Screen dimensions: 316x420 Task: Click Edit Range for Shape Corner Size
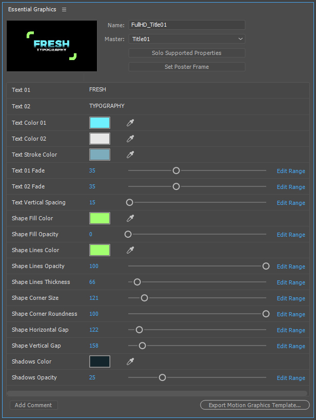[x=291, y=298]
